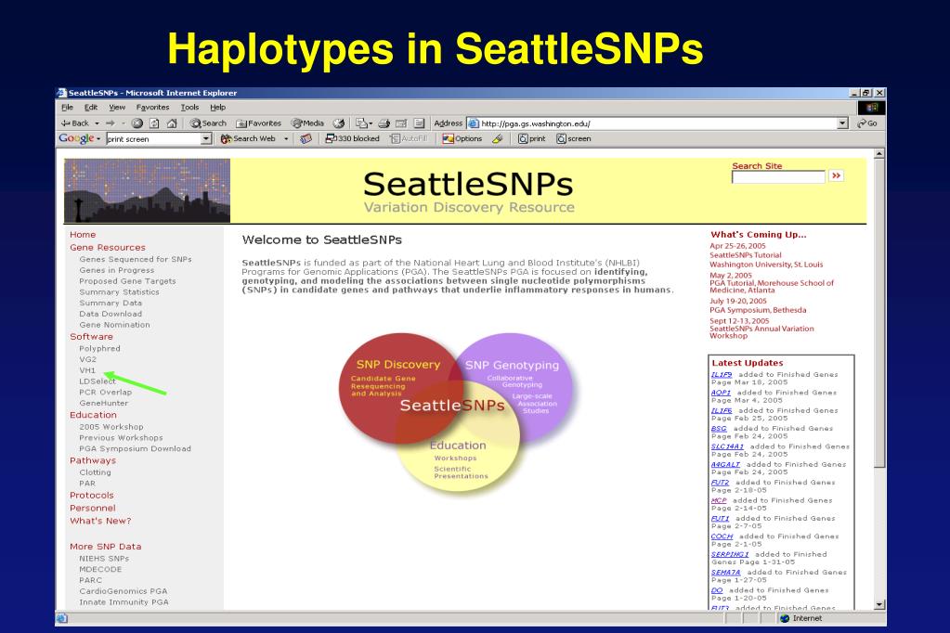Open the Search pane from the standard toolbar

208,123
